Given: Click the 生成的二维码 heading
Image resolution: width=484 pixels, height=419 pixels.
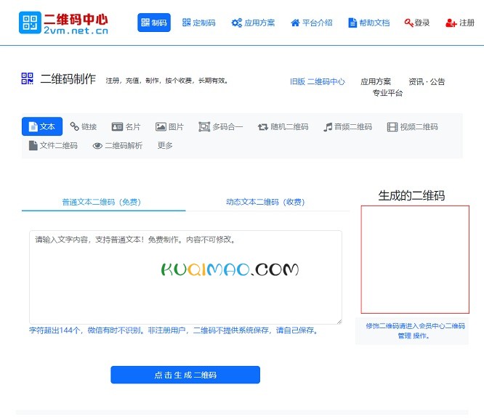Looking at the screenshot, I should pos(411,195).
